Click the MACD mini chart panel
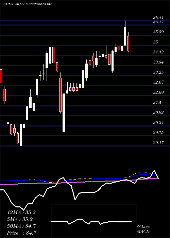The width and height of the screenshot is (170, 238). (93, 221)
